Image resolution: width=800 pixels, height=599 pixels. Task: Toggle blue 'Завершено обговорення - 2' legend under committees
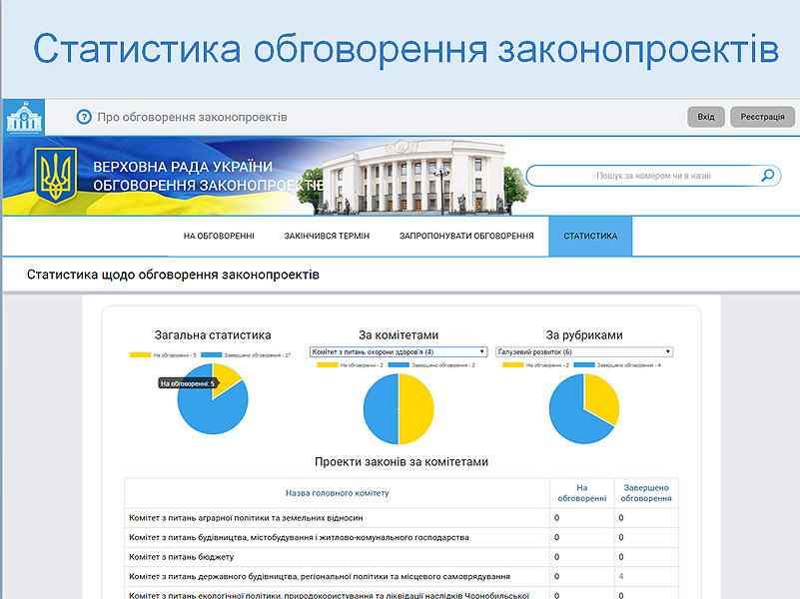coord(431,365)
